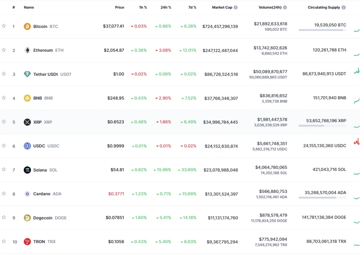Add XRP to watchlist with star
Image resolution: width=364 pixels, height=255 pixels.
(x=4, y=122)
